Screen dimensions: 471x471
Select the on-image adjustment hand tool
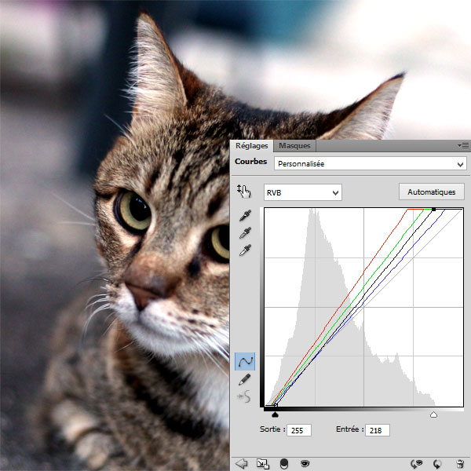(243, 192)
